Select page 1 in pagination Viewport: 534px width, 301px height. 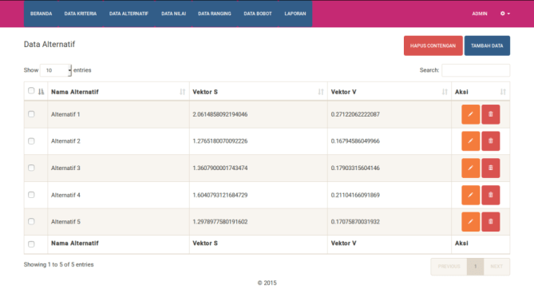click(x=475, y=267)
